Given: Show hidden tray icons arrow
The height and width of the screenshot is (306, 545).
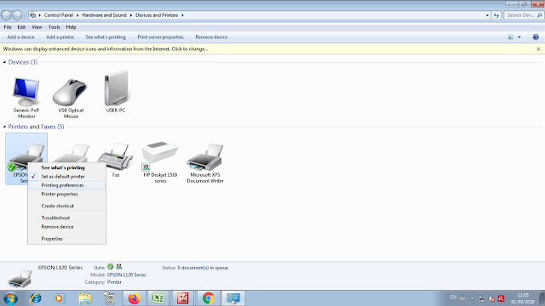Looking at the screenshot, I should (472, 298).
